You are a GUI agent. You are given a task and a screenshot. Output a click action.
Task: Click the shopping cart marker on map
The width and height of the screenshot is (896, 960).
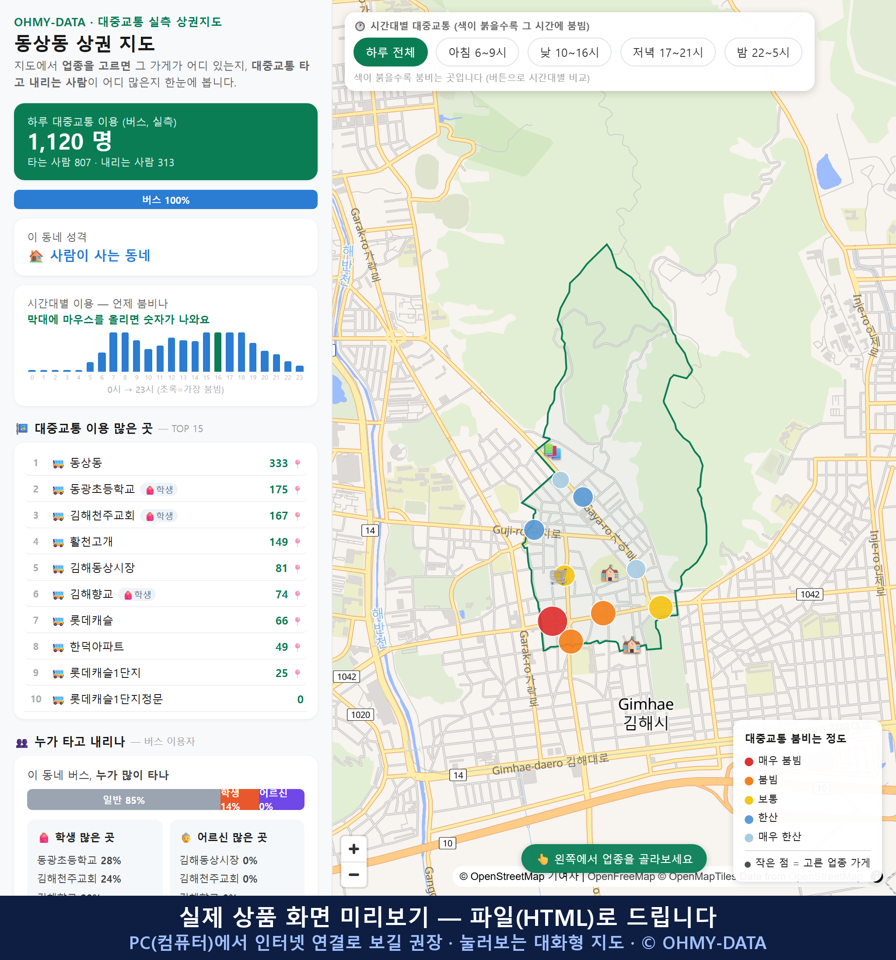point(558,576)
